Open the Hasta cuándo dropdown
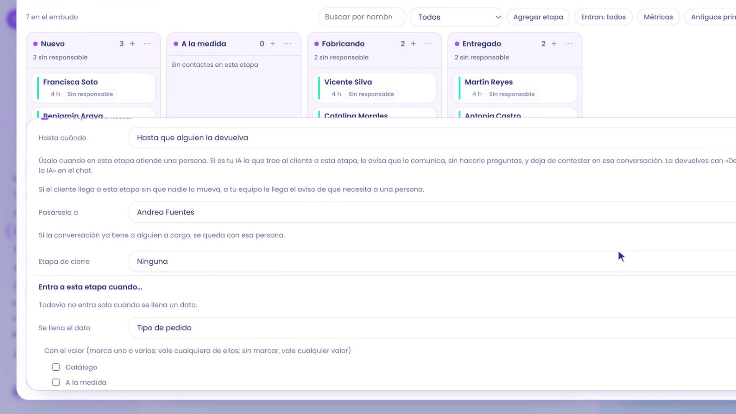Screen dimensions: 736x414 [x=432, y=138]
